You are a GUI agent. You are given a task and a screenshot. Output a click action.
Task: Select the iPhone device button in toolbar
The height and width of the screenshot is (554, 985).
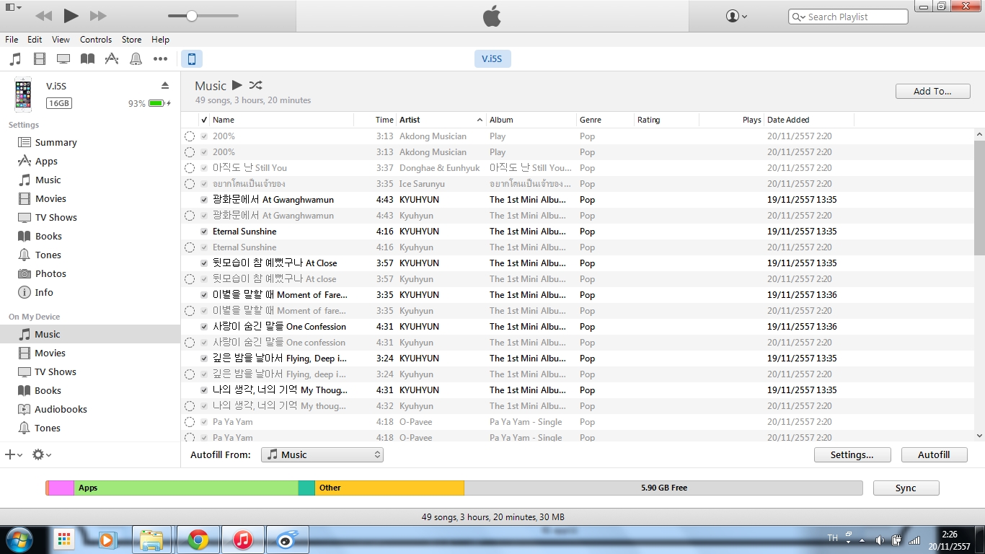pos(192,59)
